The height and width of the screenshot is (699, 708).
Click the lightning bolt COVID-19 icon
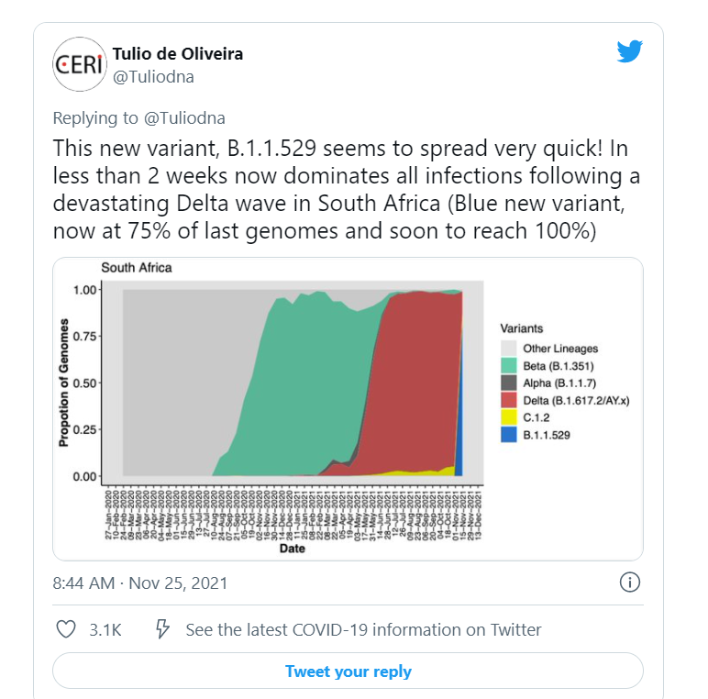[x=162, y=629]
